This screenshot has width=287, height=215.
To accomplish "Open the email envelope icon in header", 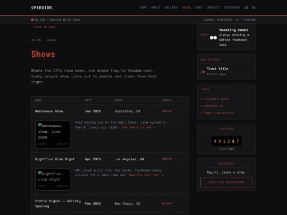I will pos(254,7).
